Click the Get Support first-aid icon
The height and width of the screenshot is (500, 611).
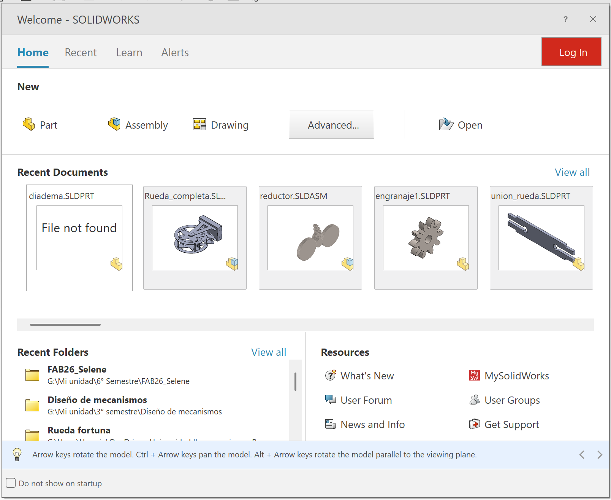pos(475,424)
